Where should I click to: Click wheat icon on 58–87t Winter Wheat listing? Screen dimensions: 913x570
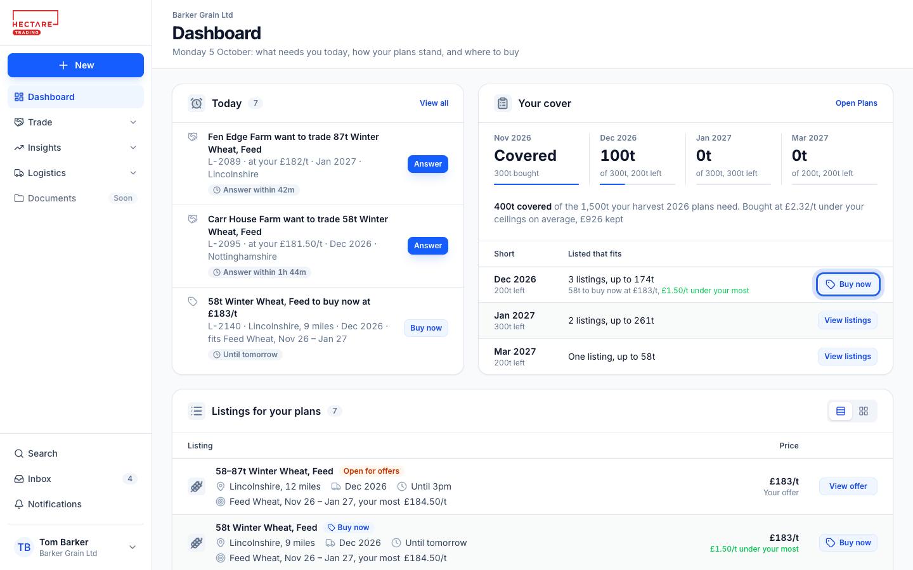197,486
